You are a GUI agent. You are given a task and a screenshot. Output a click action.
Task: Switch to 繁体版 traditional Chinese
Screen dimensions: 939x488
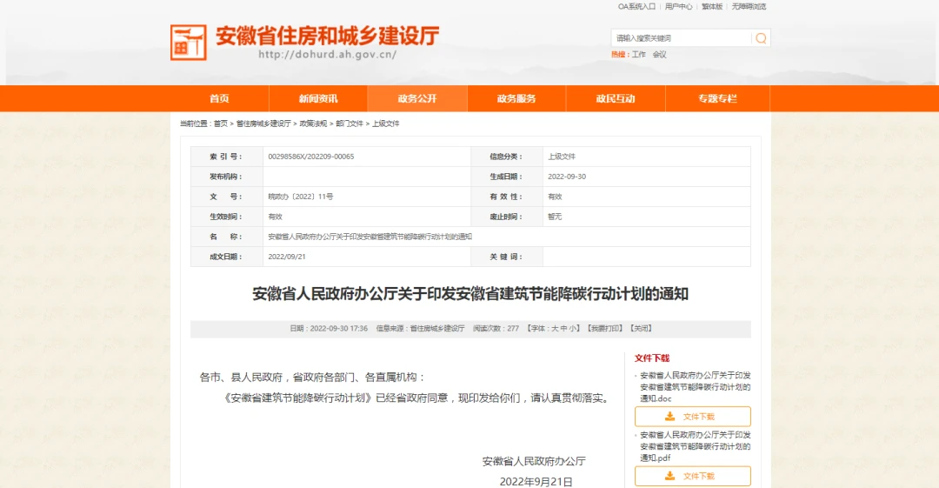point(712,7)
